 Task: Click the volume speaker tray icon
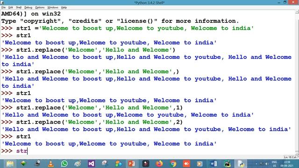[x=267, y=164]
